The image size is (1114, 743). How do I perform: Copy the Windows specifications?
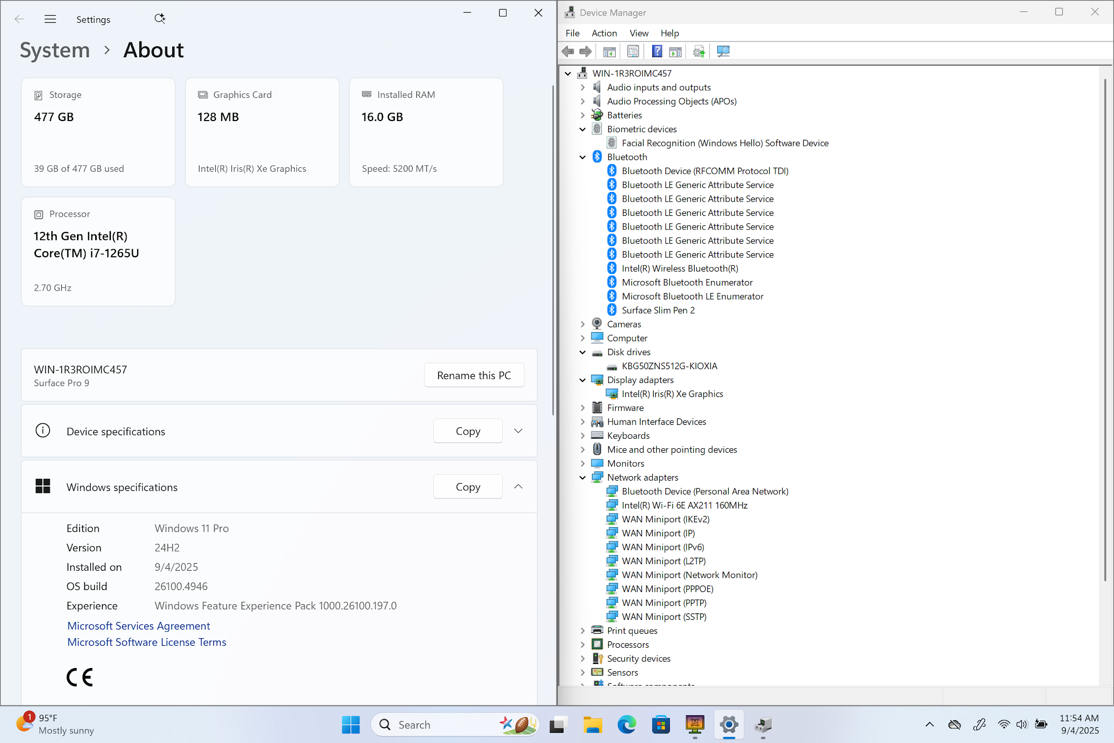coord(468,487)
